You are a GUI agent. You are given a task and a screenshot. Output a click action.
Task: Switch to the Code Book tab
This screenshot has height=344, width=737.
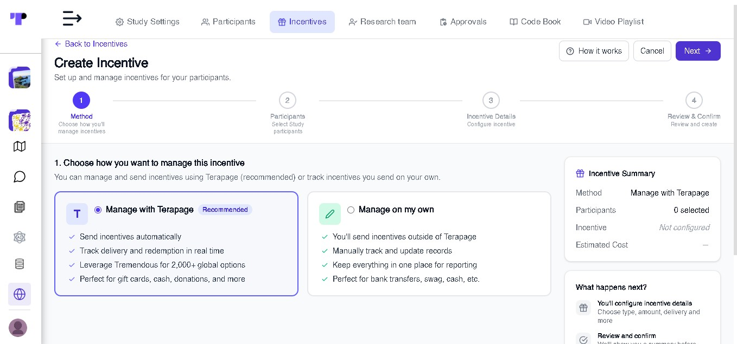535,22
